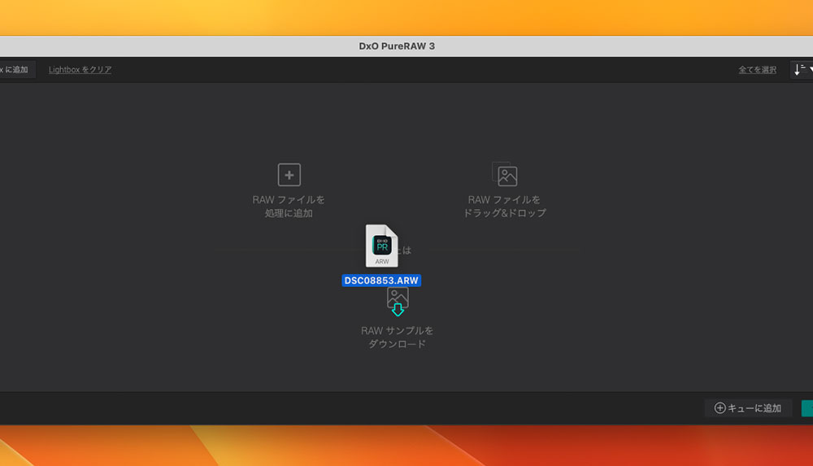Viewport: 813px width, 466px height.
Task: Click the partially visible 'に追加' button at top left
Action: (16, 70)
